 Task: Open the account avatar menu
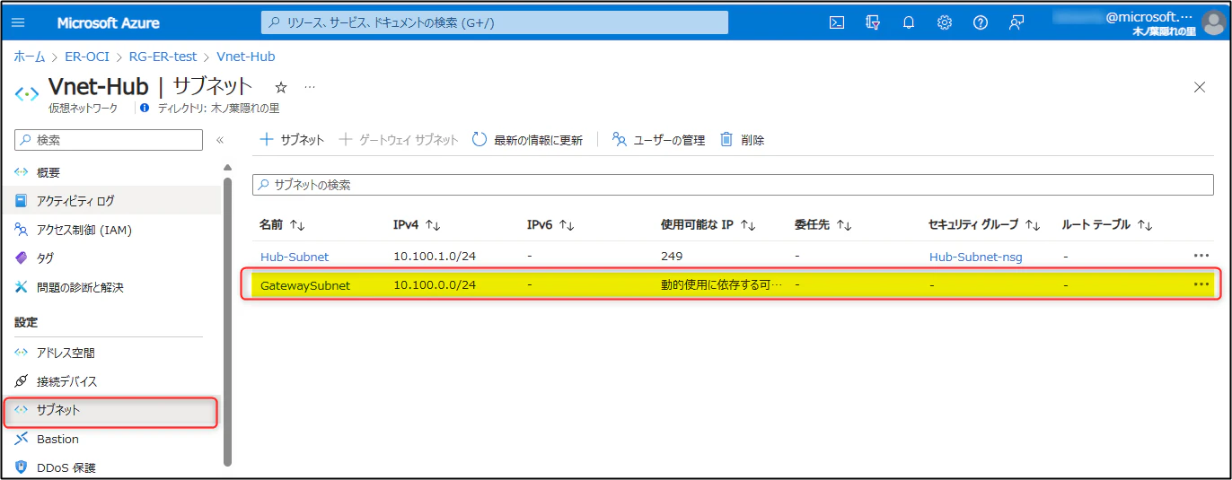1212,22
